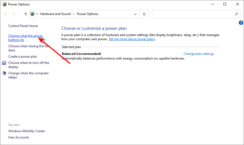Click Tell me more about power plans
Screen dimensions: 244x145
coord(132,39)
